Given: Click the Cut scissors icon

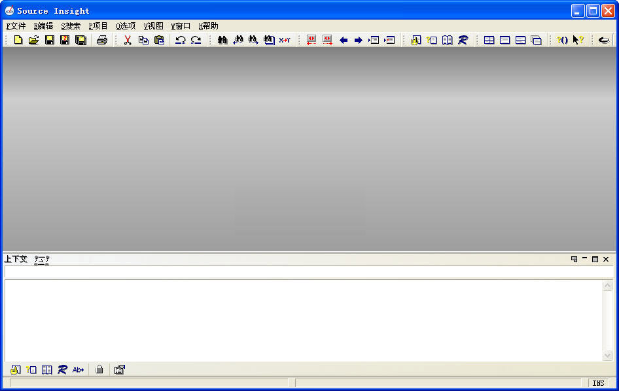Looking at the screenshot, I should (x=128, y=41).
